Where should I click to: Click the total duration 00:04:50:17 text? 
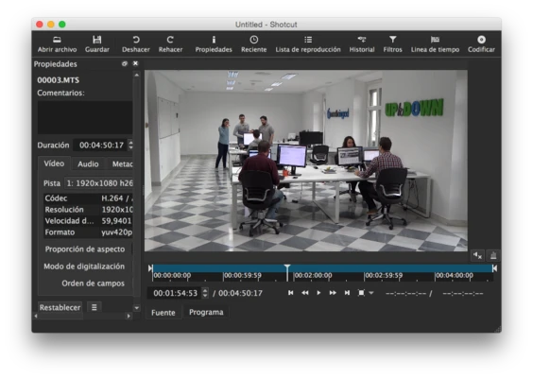(240, 293)
